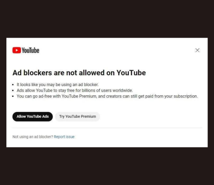Click the red YouTube play logo icon
The image size is (214, 185).
[17, 50]
